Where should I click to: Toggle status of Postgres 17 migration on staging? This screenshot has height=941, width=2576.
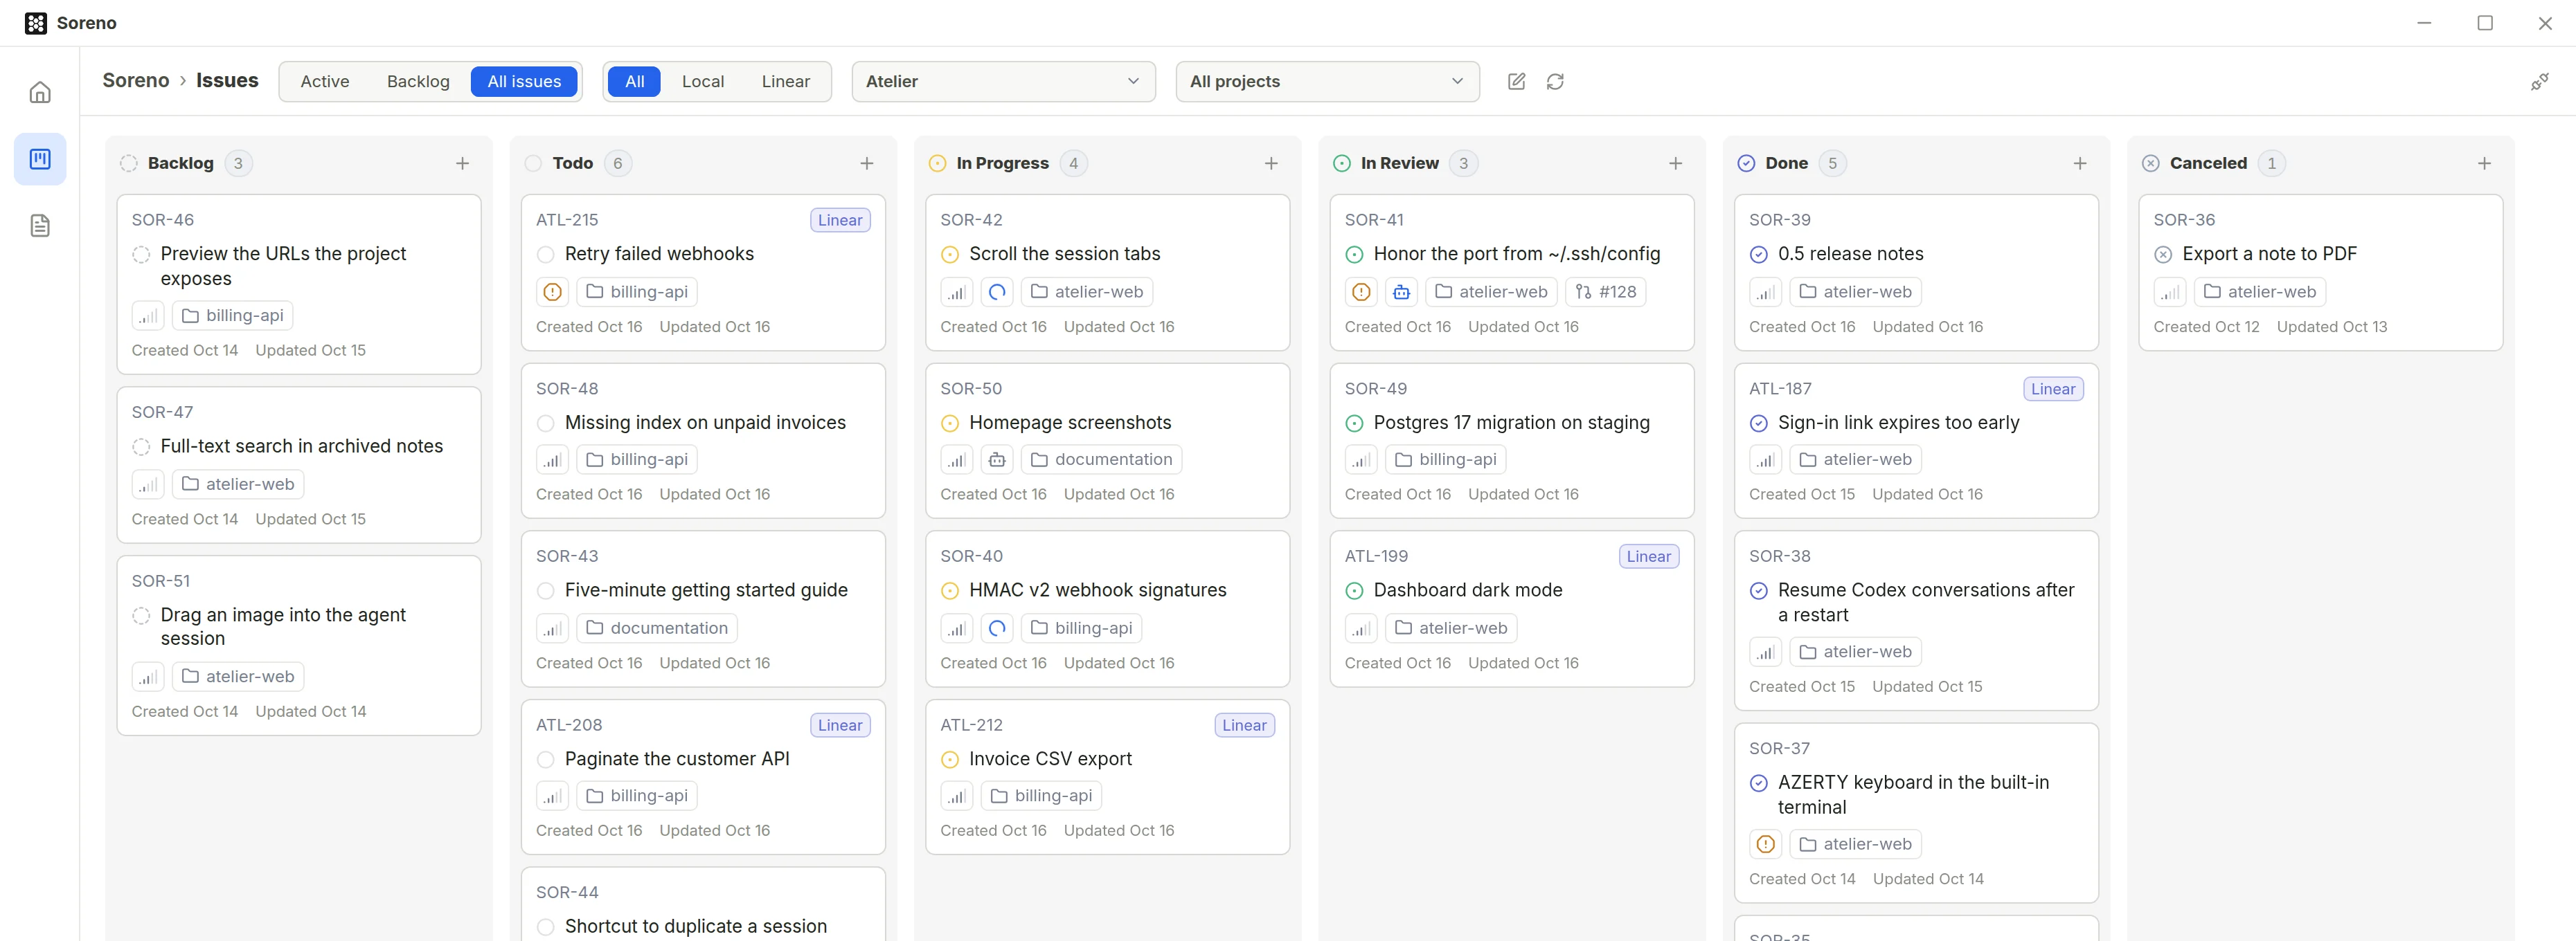[x=1354, y=423]
